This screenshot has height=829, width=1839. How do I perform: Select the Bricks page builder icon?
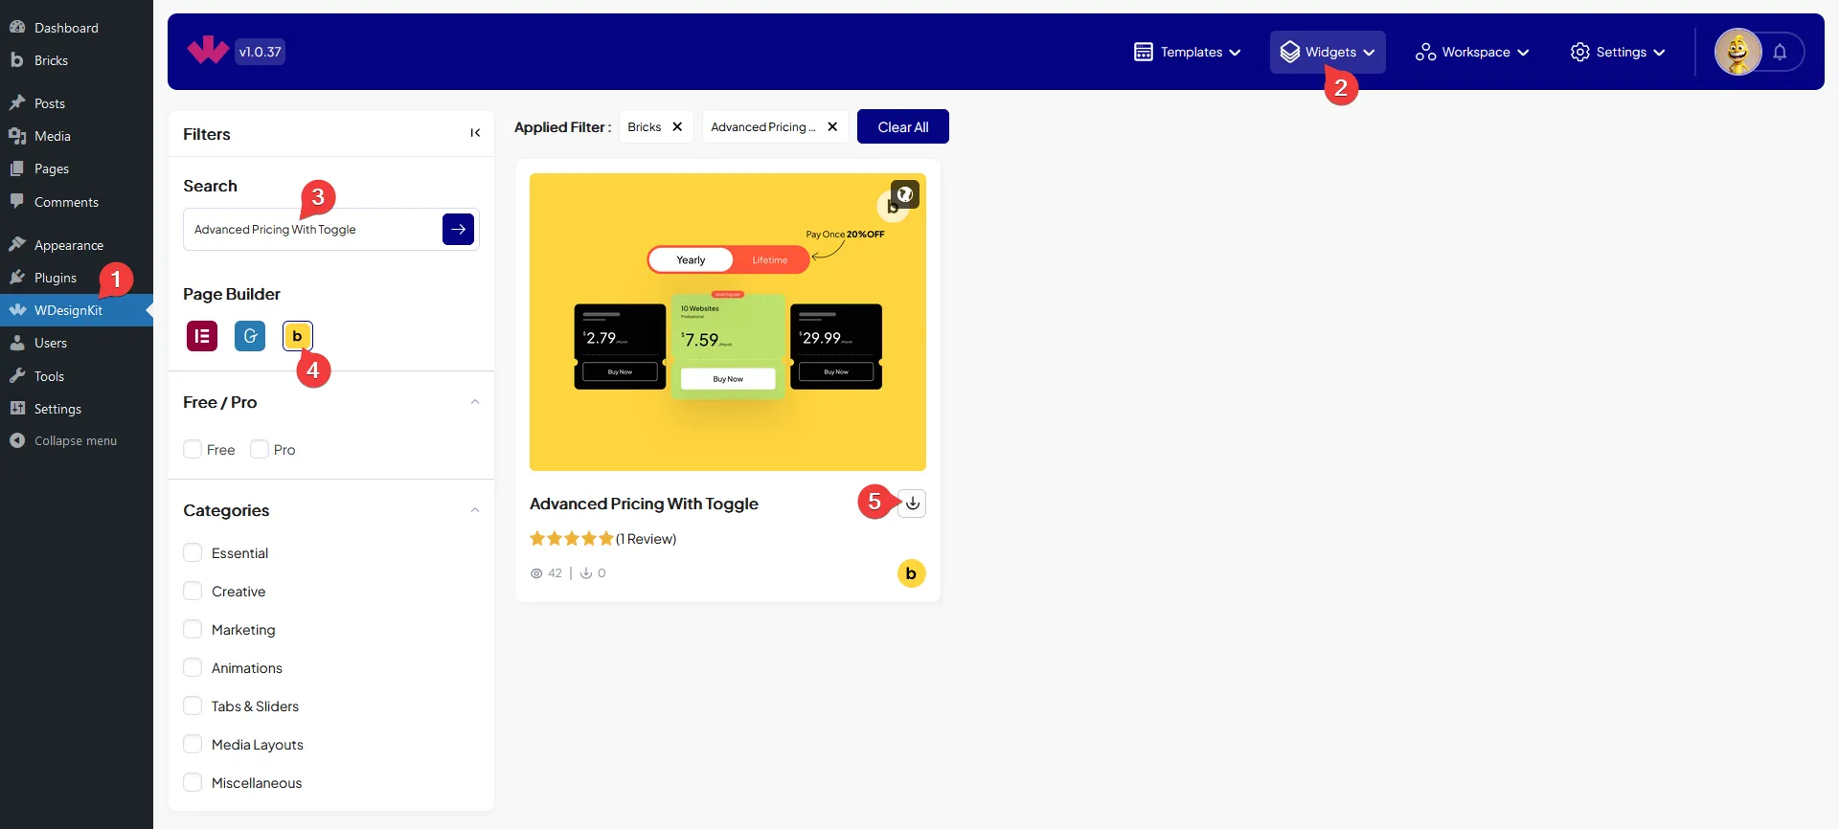click(297, 336)
